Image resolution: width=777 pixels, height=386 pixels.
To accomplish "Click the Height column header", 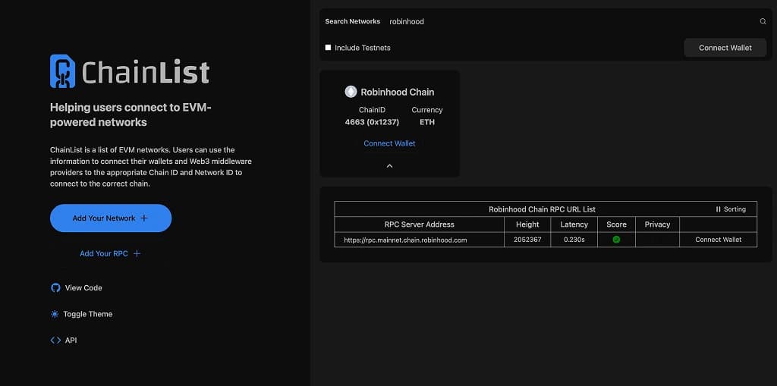I will pos(527,224).
